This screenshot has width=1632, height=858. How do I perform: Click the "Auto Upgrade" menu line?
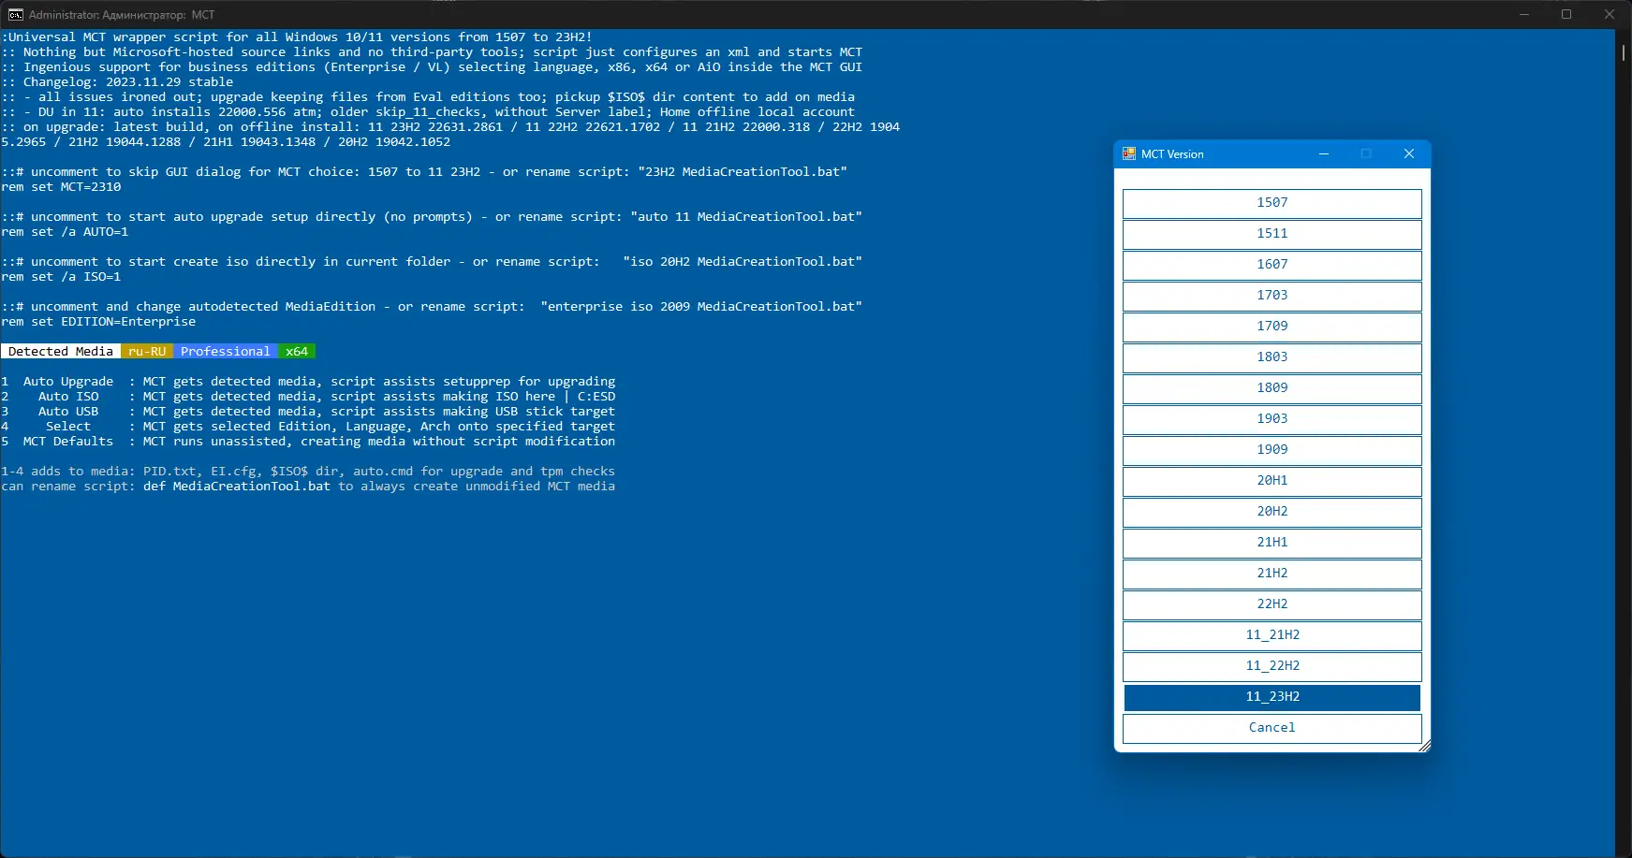click(308, 382)
